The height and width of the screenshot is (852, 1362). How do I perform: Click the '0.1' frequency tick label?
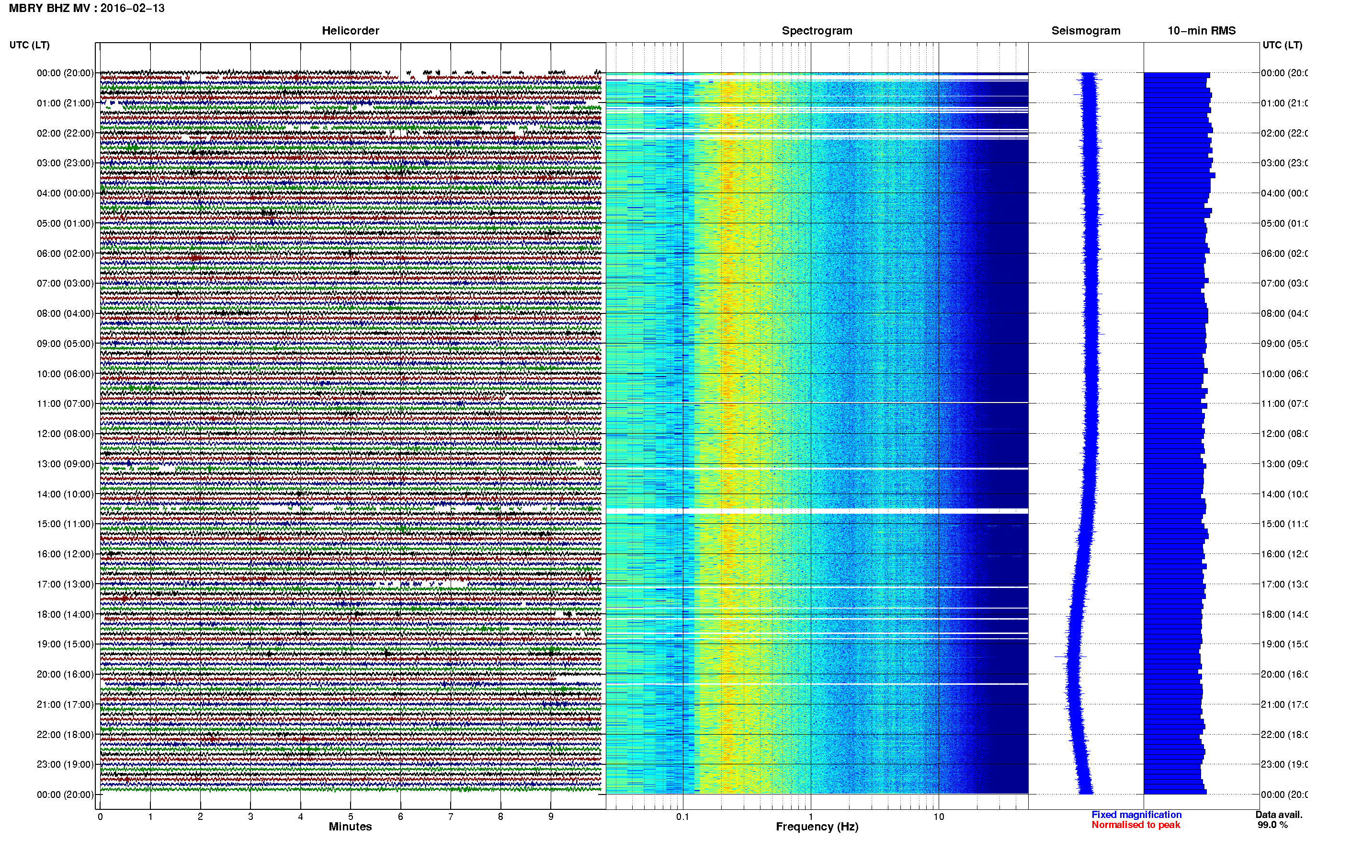[682, 817]
